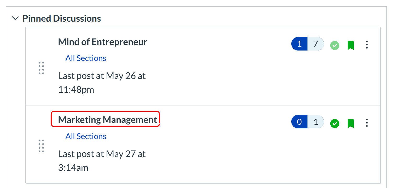Click All Sections under Mind of Entrepreneur
Screen dimensions: 395x188
click(86, 58)
